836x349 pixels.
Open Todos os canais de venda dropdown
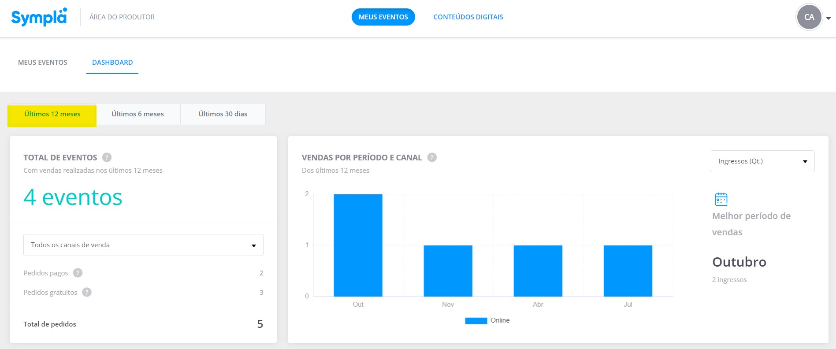pos(143,245)
